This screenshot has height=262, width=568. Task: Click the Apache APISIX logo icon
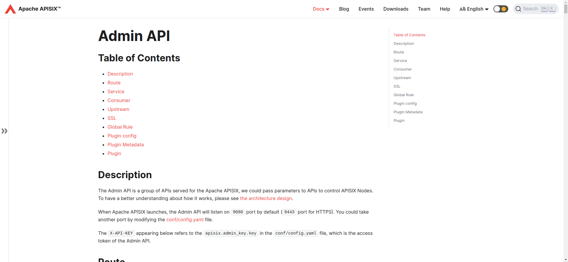click(10, 9)
